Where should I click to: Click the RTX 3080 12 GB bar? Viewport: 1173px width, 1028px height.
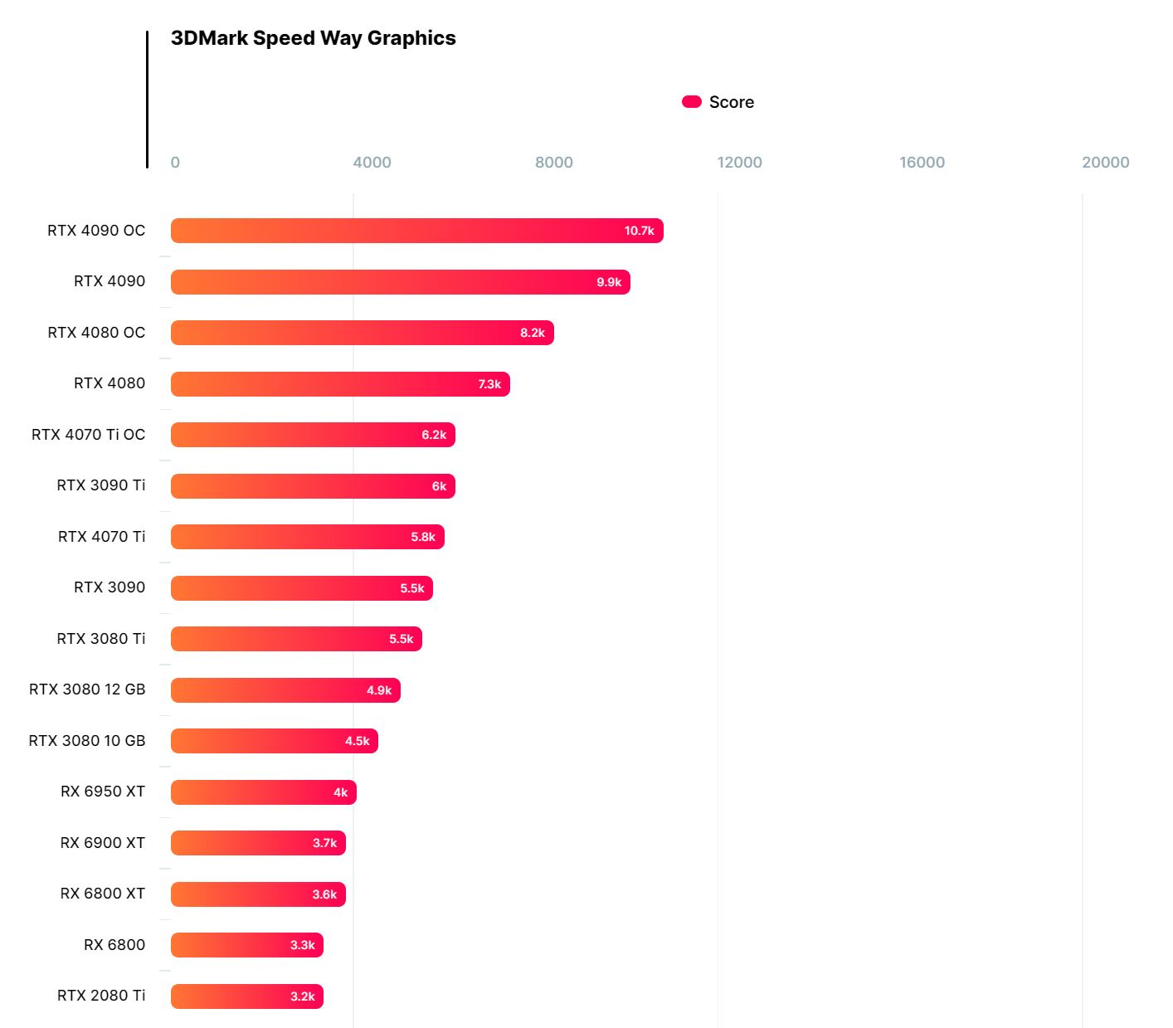coord(285,690)
